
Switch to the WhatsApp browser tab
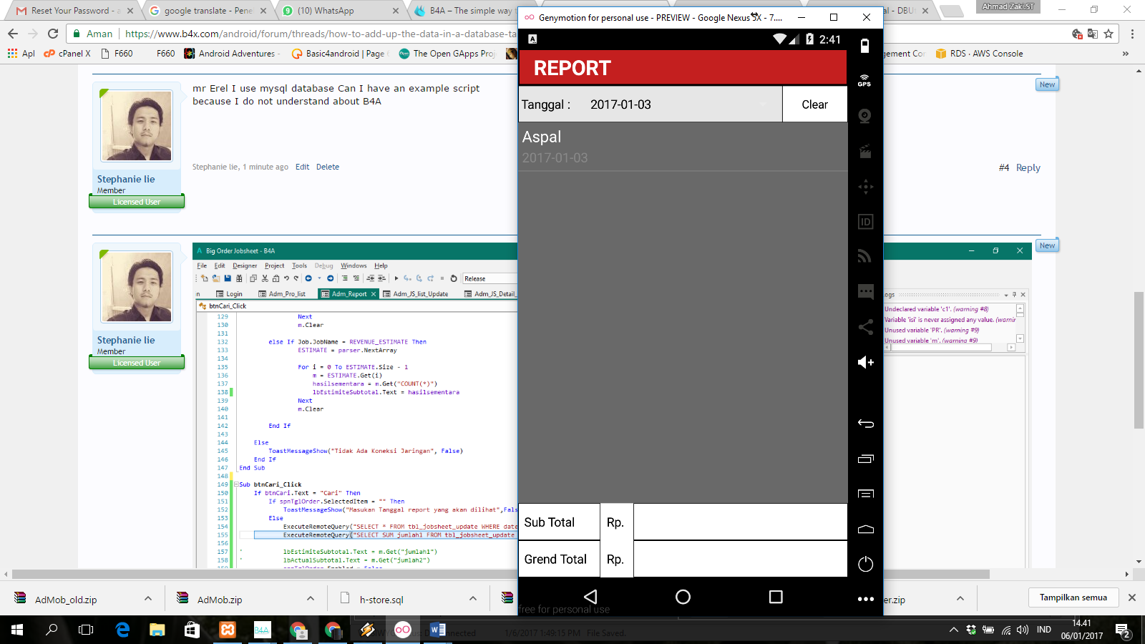[326, 11]
